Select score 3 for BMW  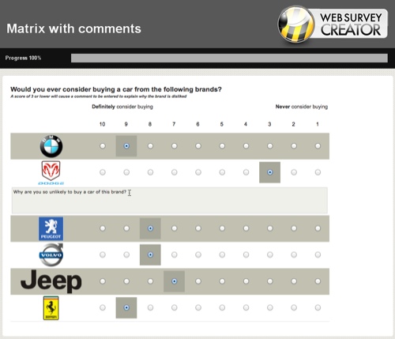click(270, 146)
